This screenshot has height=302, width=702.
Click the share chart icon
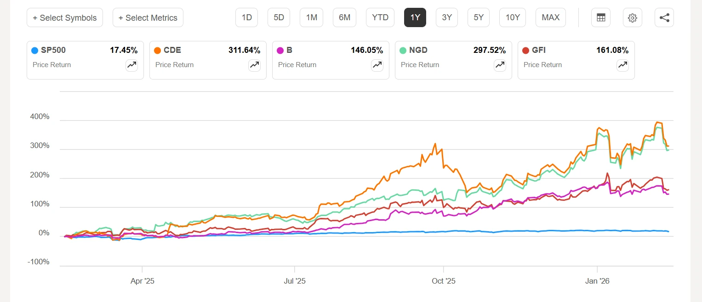pyautogui.click(x=664, y=17)
